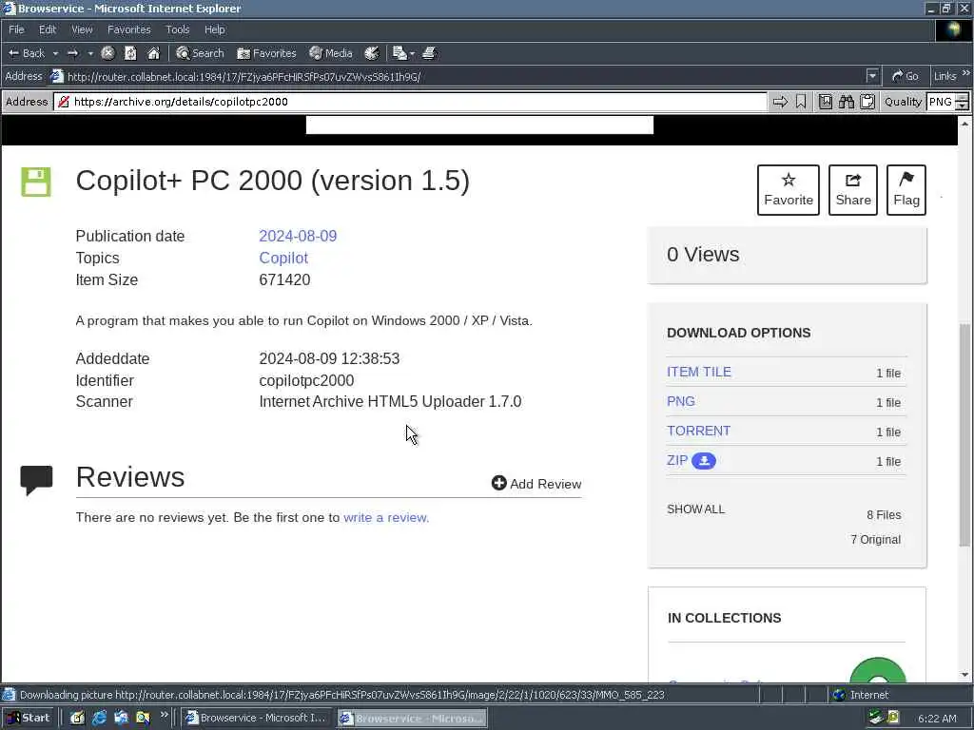Launch Internet Explorer from Quick Launch
Screen dimensions: 974x730
[x=99, y=718]
